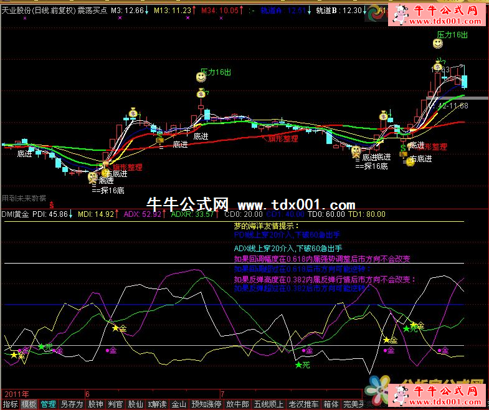Click the money bag icon below middle smiley

pyautogui.click(x=201, y=94)
